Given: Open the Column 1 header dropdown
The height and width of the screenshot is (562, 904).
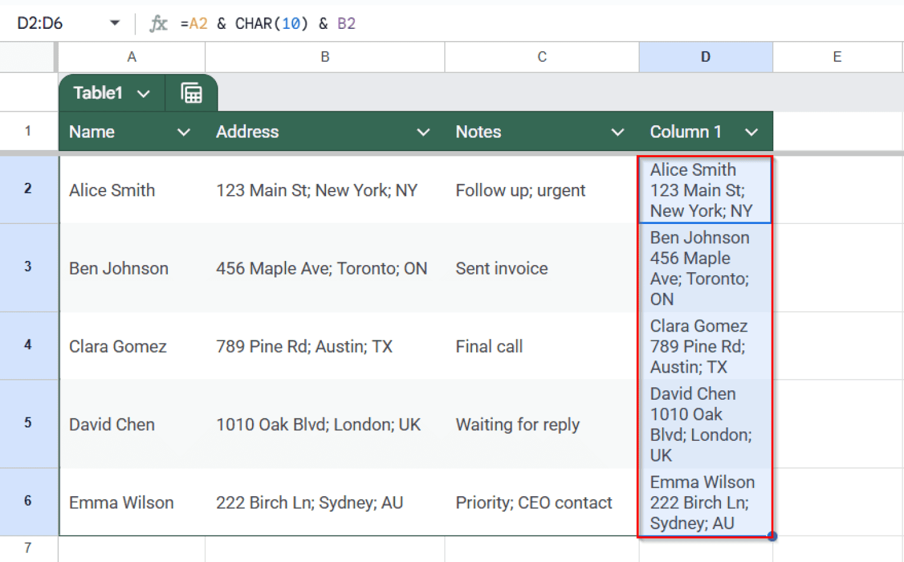Looking at the screenshot, I should tap(752, 132).
